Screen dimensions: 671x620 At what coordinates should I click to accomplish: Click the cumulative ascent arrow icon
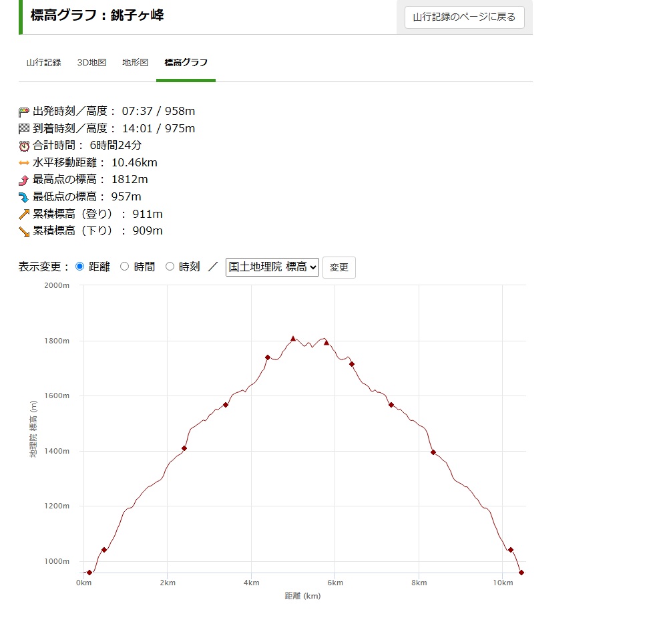(24, 214)
